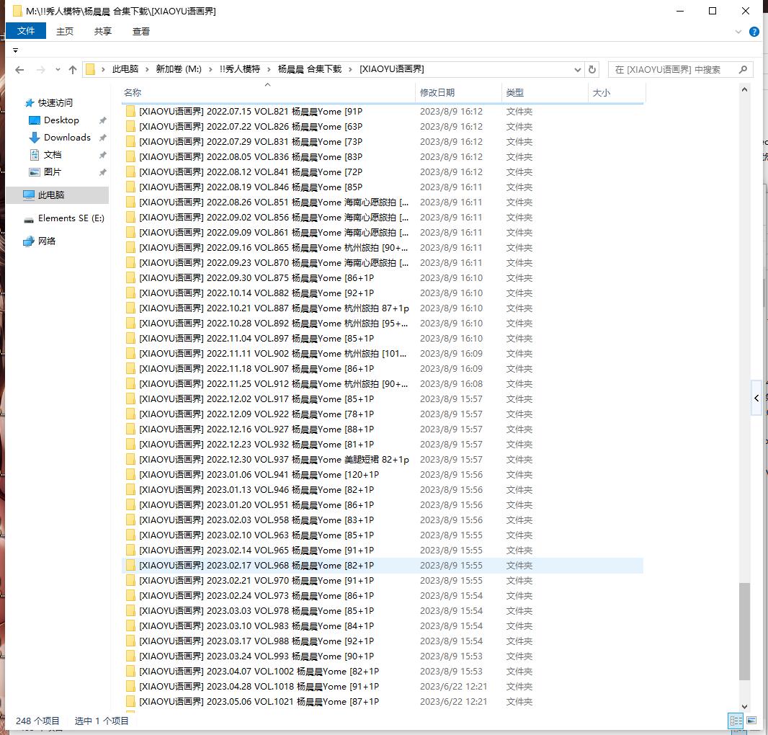Click the address bar folder icon

coord(91,70)
